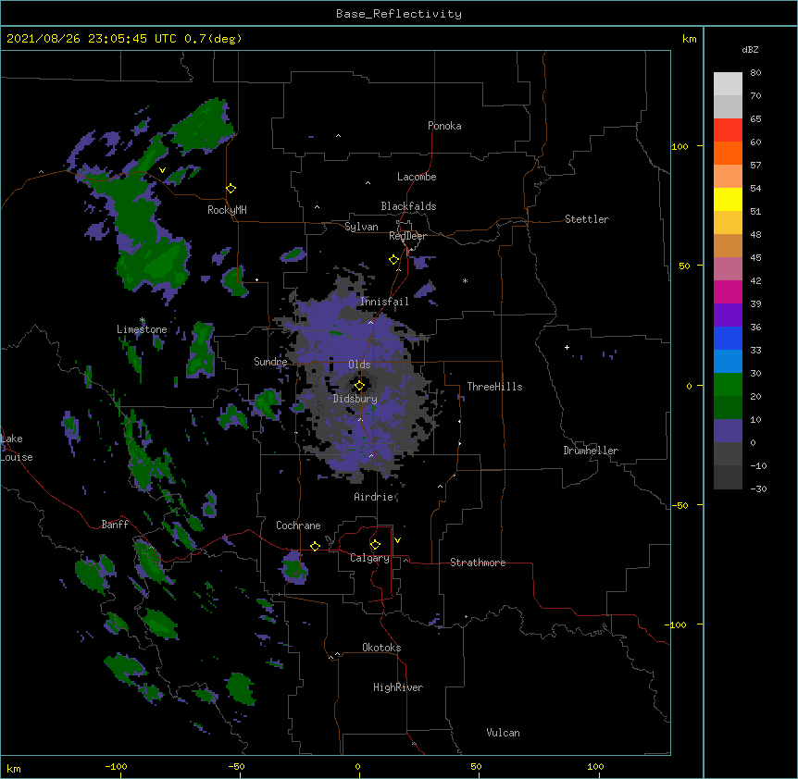The width and height of the screenshot is (798, 779).
Task: Click the dBZ legend heading
Action: (750, 49)
